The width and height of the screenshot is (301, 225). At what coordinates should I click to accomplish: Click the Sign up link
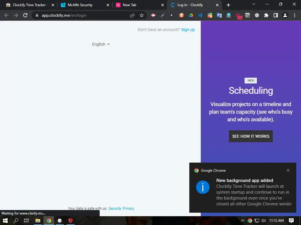click(188, 30)
